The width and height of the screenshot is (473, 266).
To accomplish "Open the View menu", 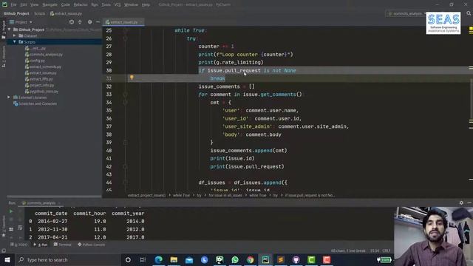I will 34,5.
